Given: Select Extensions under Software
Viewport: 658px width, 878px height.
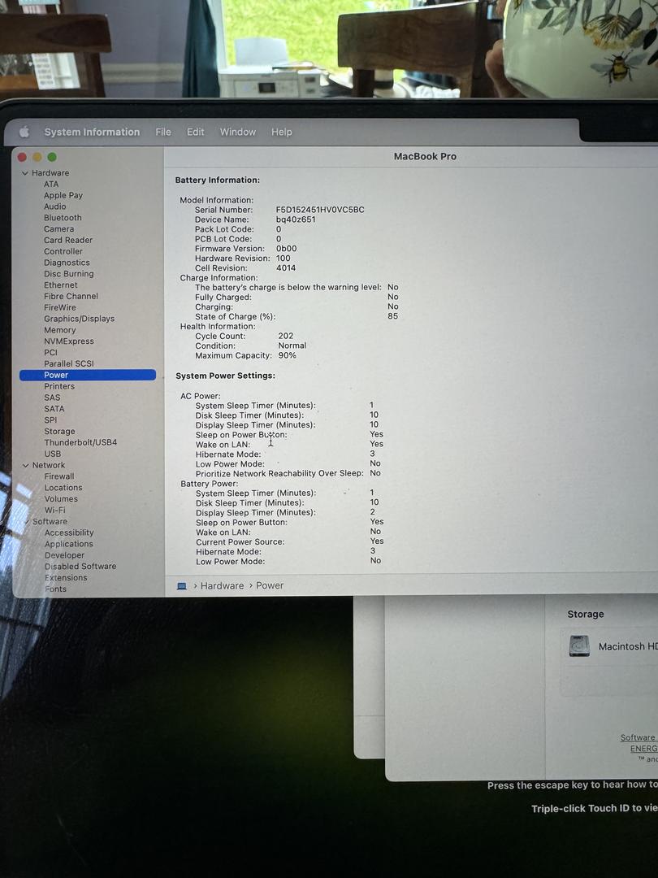Looking at the screenshot, I should [x=66, y=578].
